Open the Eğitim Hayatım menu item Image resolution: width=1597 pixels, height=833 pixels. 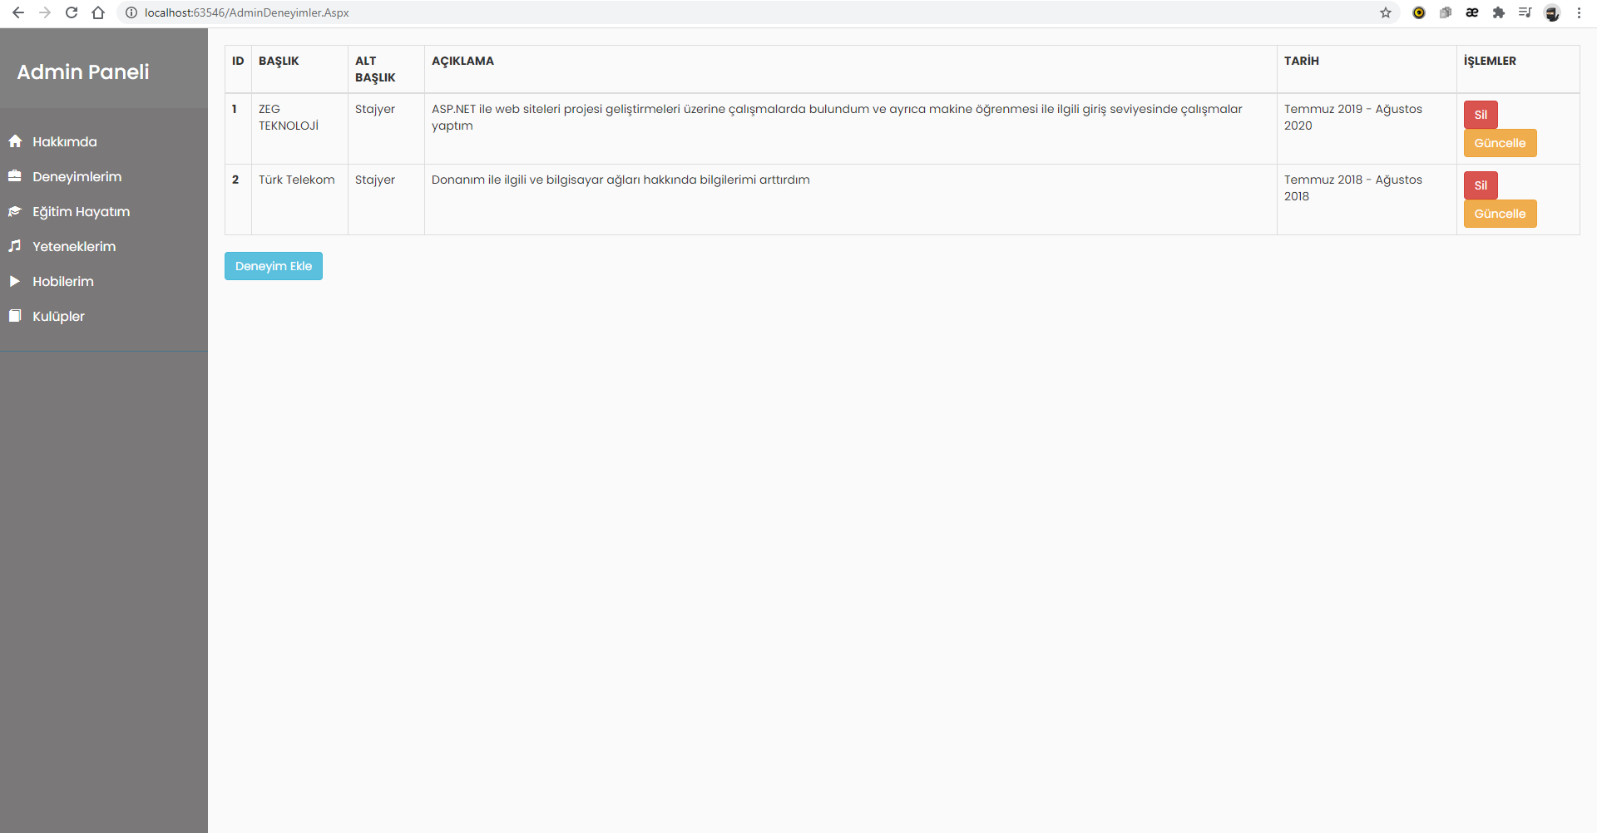pos(82,211)
